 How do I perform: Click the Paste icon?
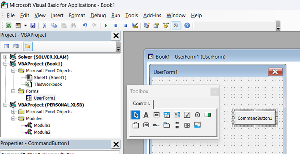[x=64, y=26]
